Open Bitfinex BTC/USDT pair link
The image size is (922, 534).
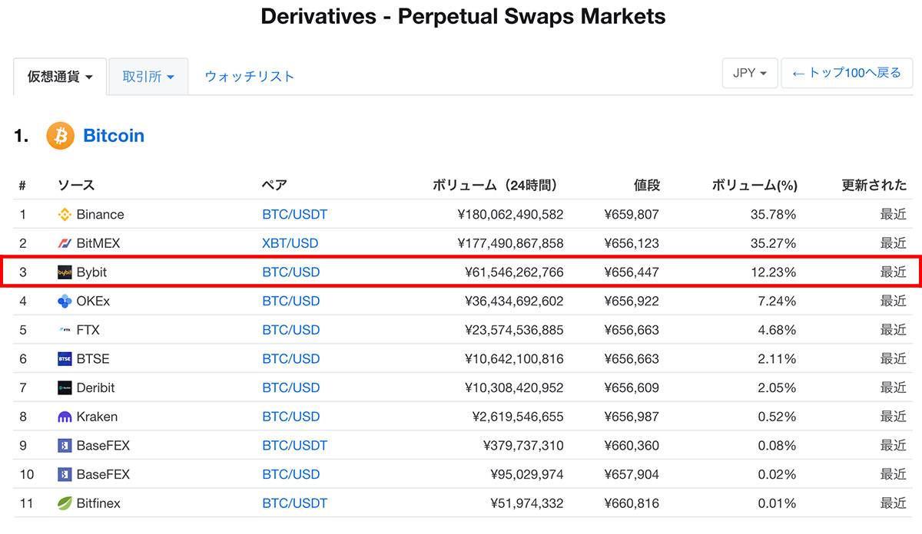(295, 503)
